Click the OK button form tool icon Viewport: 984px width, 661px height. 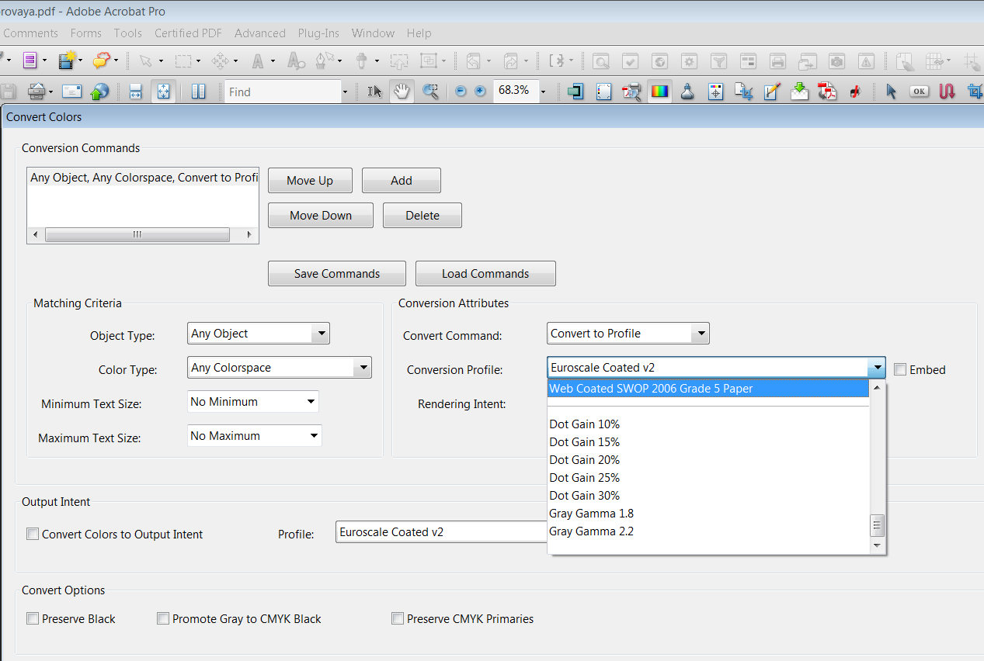click(919, 92)
